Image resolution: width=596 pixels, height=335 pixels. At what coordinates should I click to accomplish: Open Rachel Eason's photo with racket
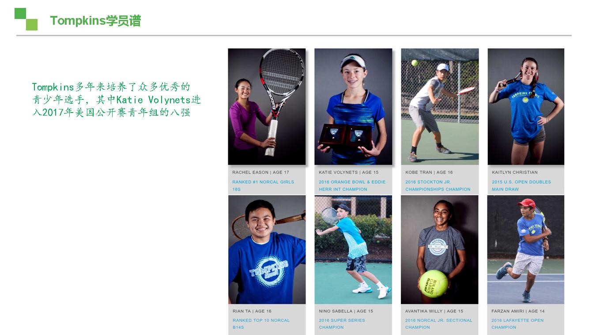point(267,106)
